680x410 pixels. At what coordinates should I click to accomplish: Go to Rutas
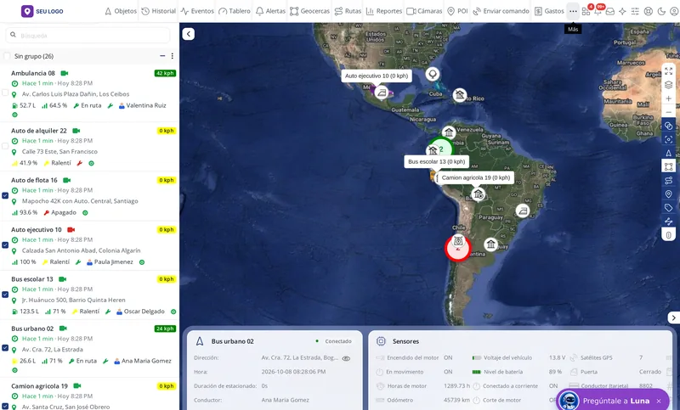348,11
